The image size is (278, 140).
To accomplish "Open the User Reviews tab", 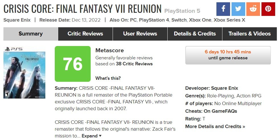I will 140,34.
